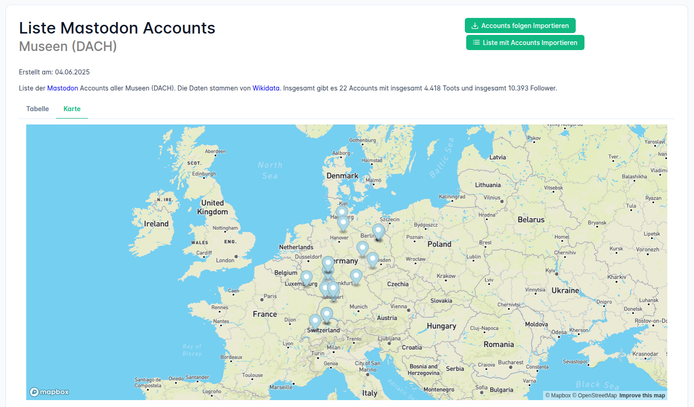Click the download icon in Accounts folgen Importieren

[x=475, y=26]
